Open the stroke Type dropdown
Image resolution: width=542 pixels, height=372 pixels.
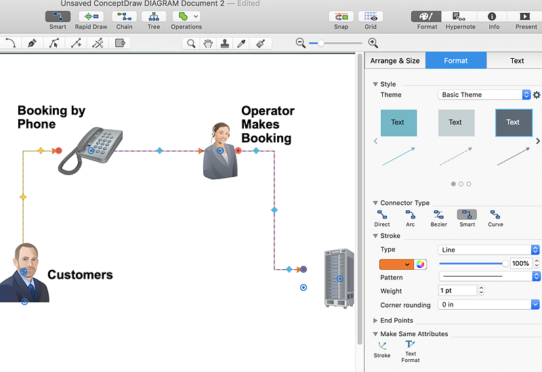(x=488, y=250)
